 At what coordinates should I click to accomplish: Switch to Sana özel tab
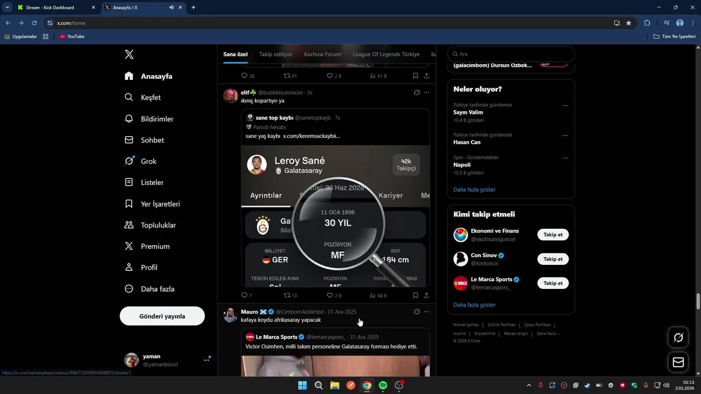coord(235,54)
